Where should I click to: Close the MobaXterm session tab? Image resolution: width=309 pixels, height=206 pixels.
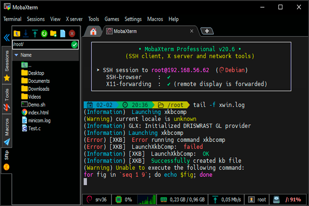pos(191,31)
